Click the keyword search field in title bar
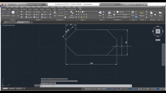166x93 pixels. tap(110, 5)
